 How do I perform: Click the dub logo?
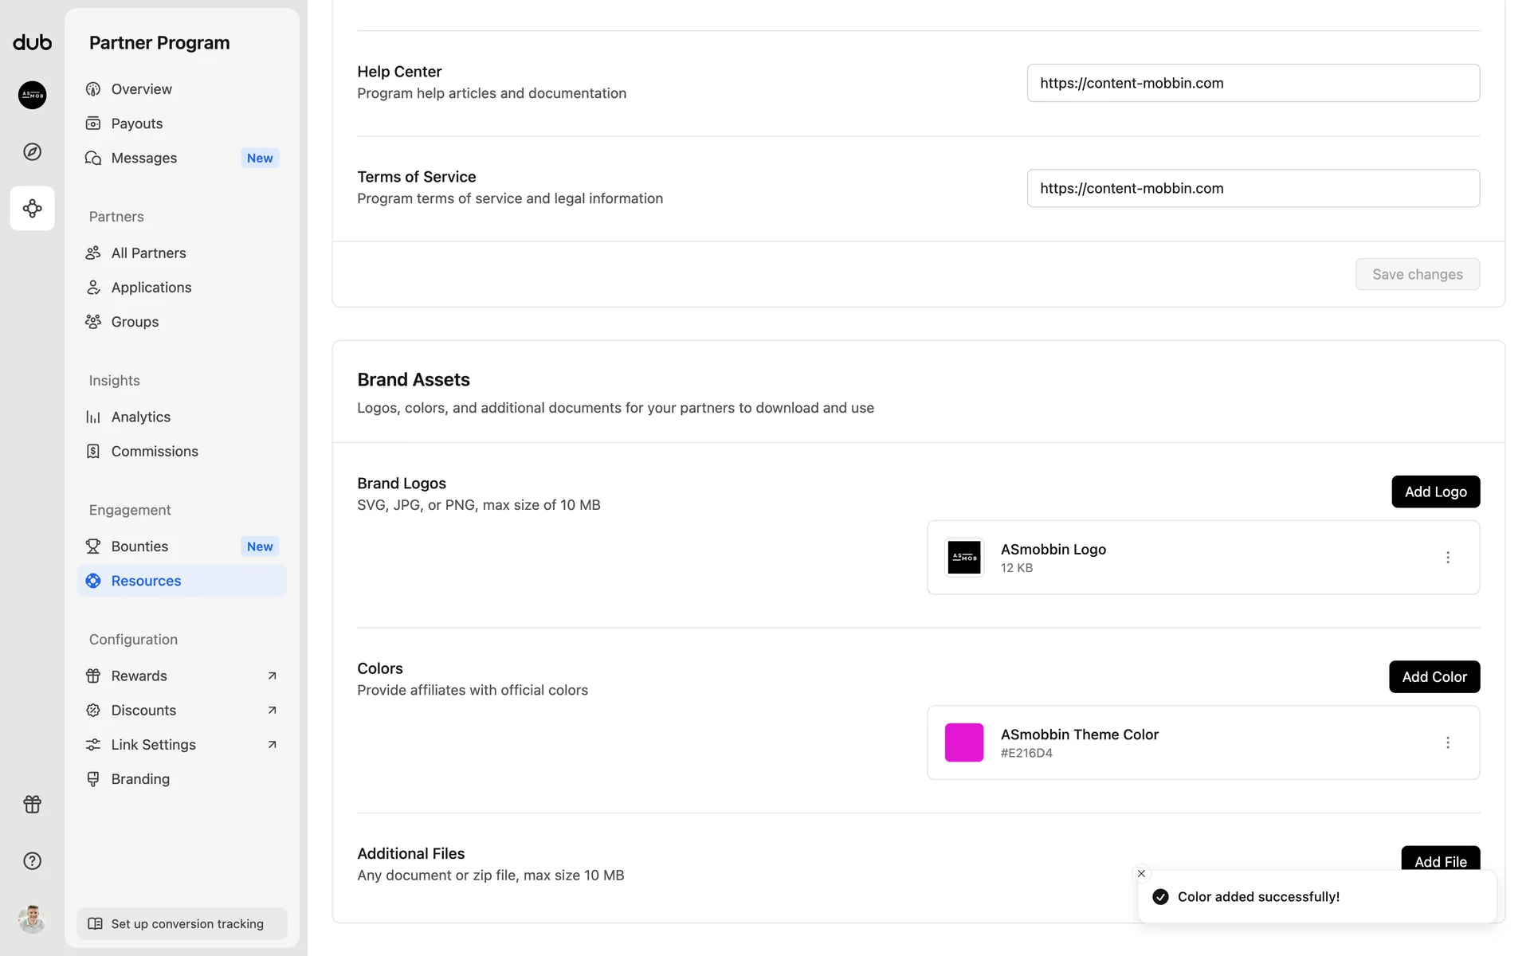pyautogui.click(x=32, y=43)
